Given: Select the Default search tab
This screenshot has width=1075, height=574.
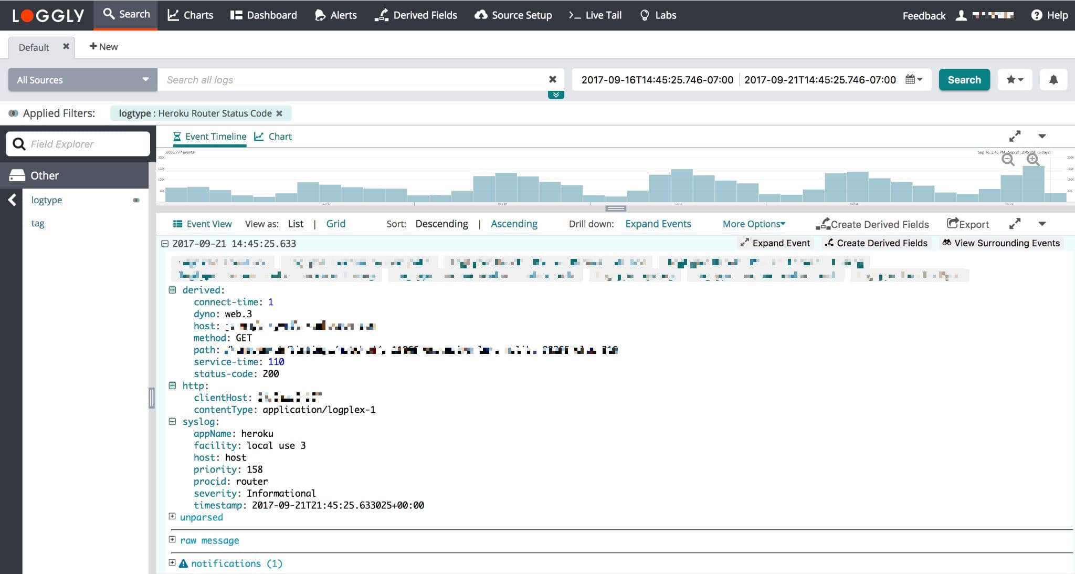Looking at the screenshot, I should [33, 47].
